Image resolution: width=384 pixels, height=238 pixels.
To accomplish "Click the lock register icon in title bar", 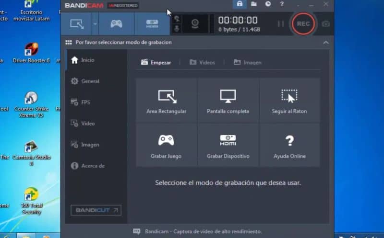I will (240, 4).
